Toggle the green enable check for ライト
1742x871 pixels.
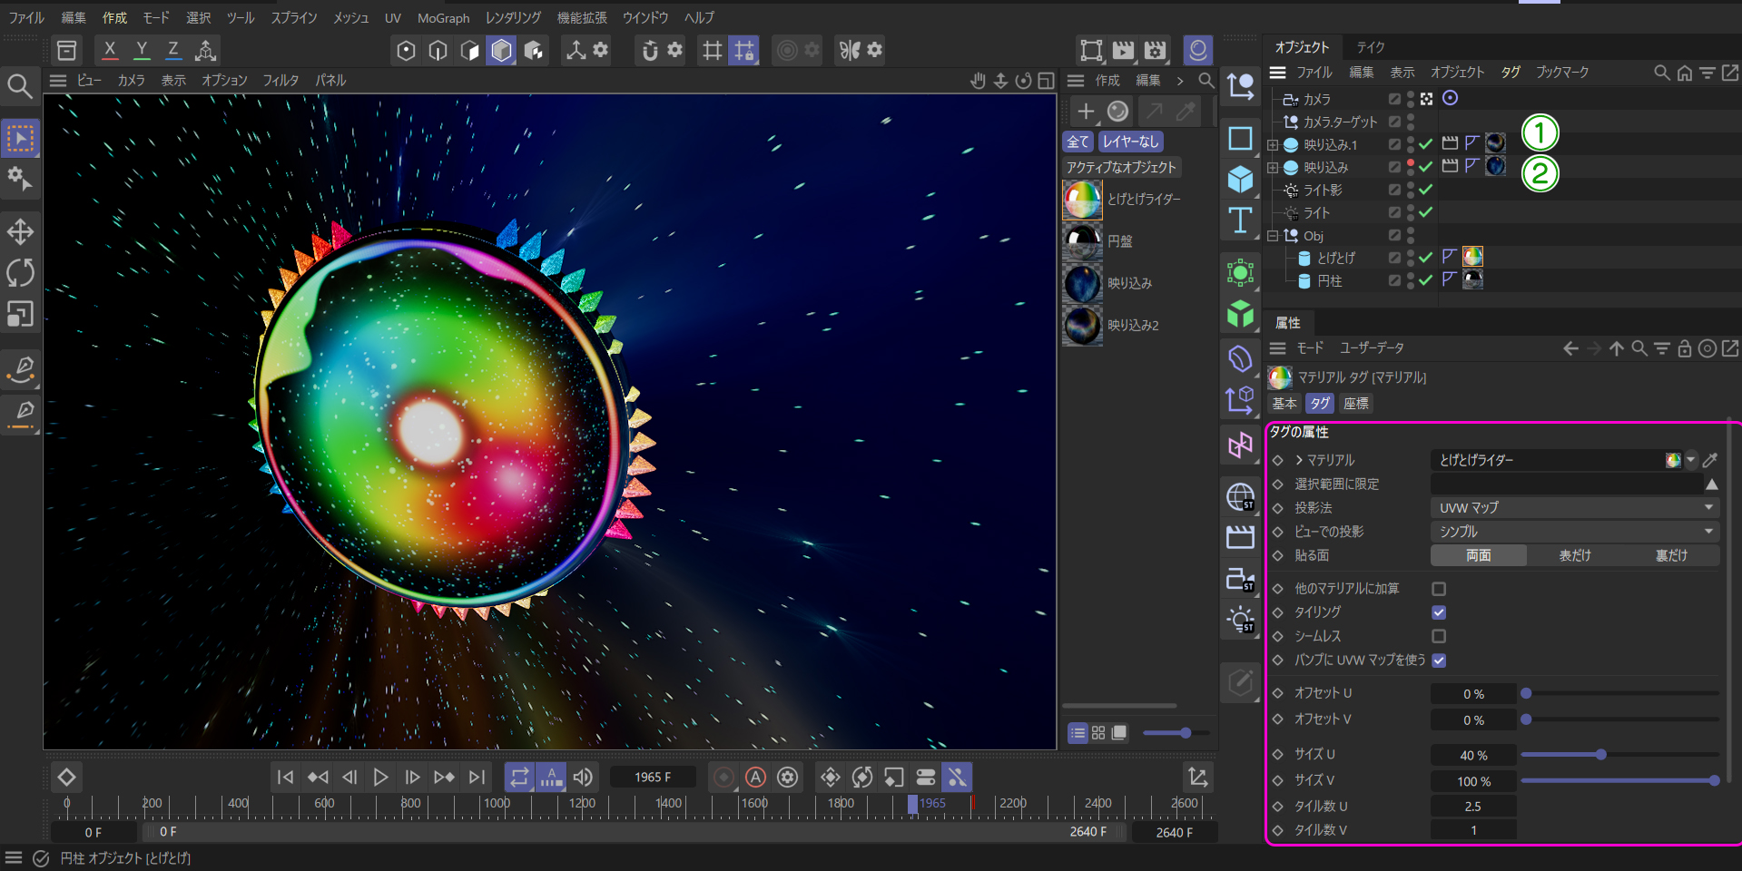(1426, 212)
